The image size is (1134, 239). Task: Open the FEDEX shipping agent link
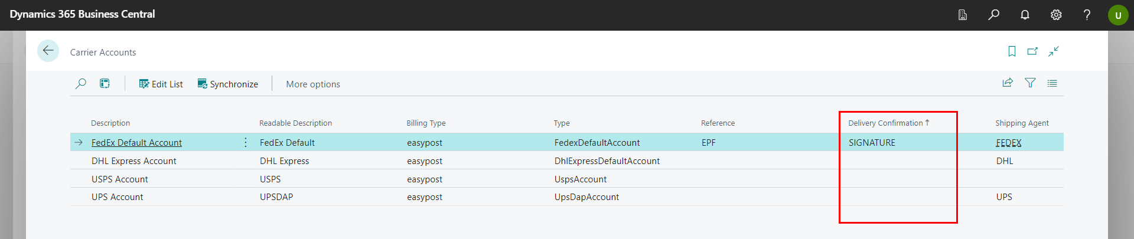[x=1008, y=142]
